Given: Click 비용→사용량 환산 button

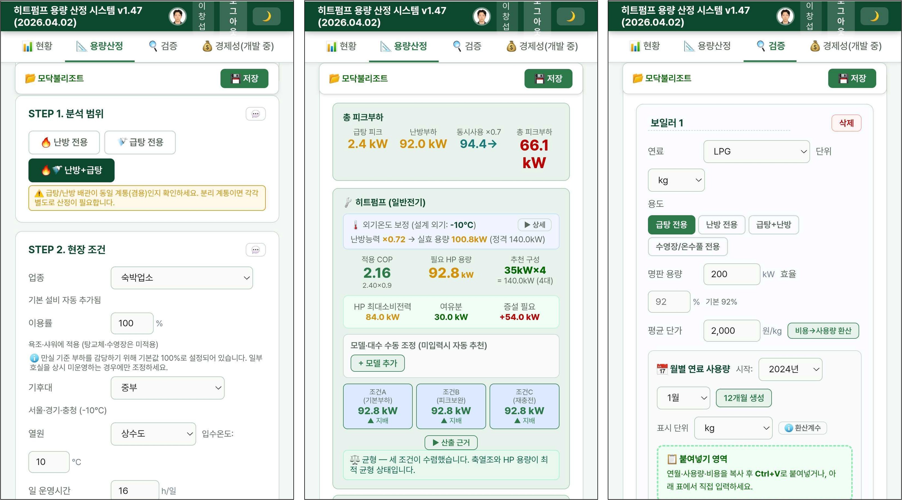Looking at the screenshot, I should tap(823, 331).
